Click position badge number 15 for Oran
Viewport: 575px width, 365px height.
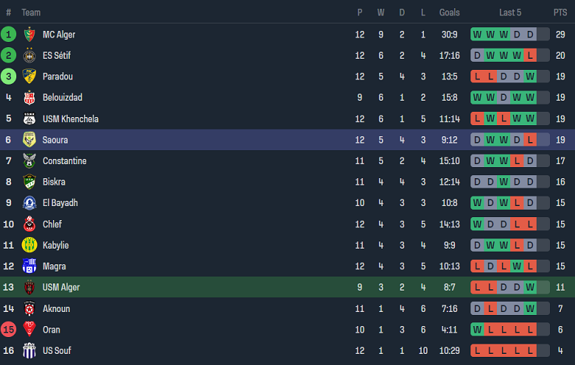[x=9, y=330]
